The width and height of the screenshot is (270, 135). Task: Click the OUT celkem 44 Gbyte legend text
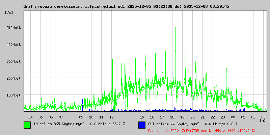(192, 124)
